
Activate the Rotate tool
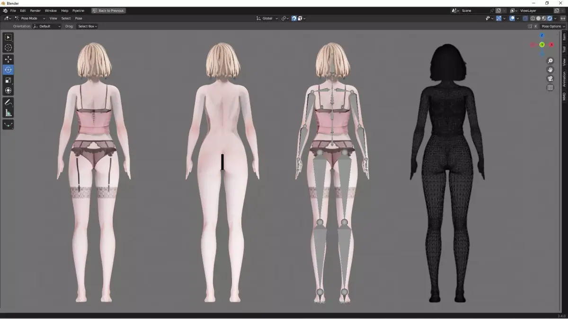(8, 70)
